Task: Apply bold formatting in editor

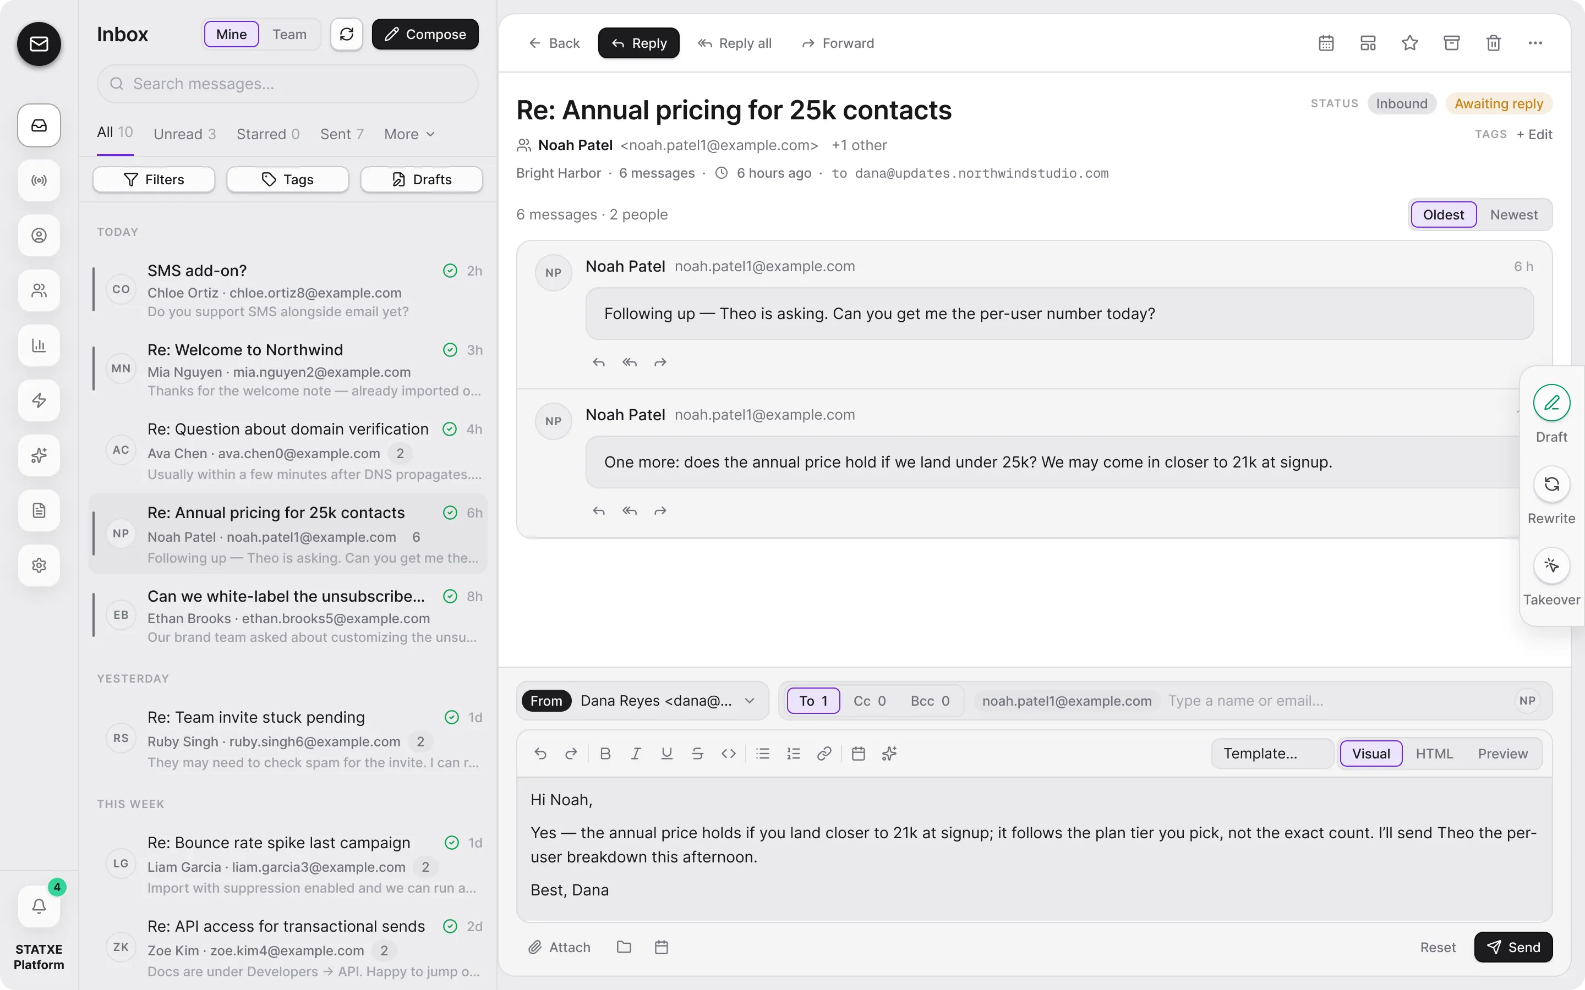Action: tap(605, 754)
